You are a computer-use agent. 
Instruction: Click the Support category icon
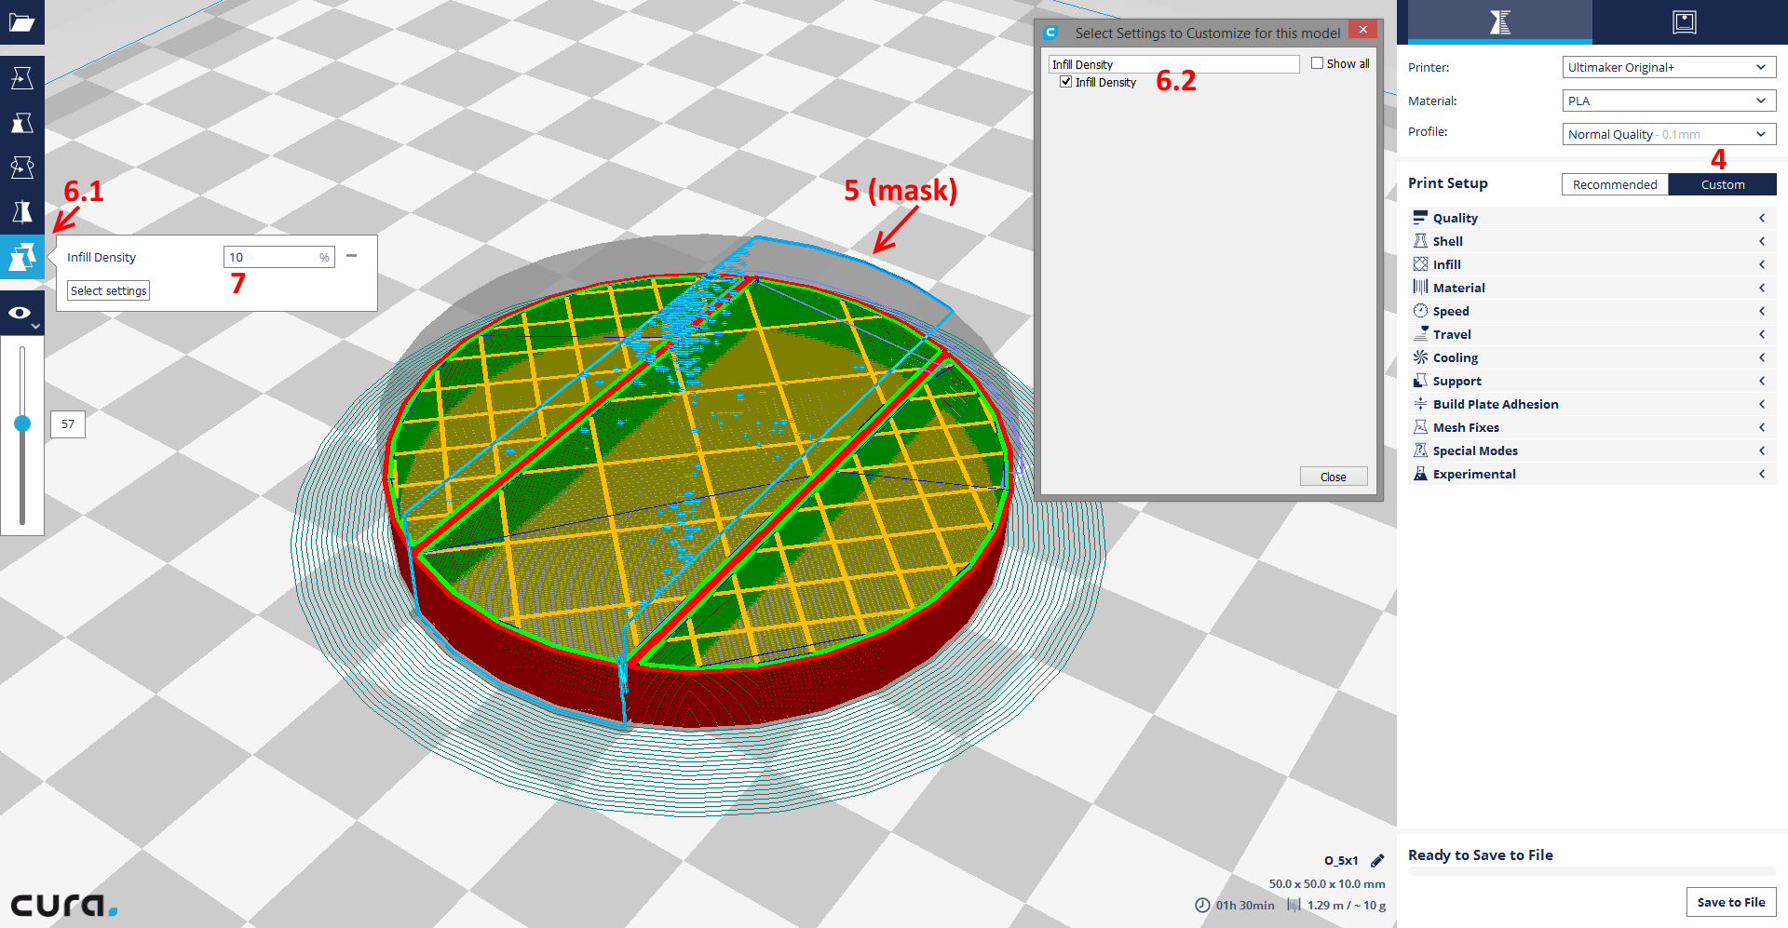coord(1420,381)
